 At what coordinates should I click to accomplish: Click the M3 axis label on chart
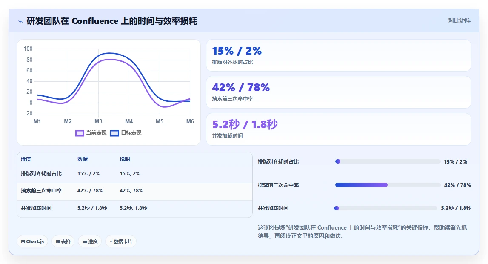(x=98, y=121)
